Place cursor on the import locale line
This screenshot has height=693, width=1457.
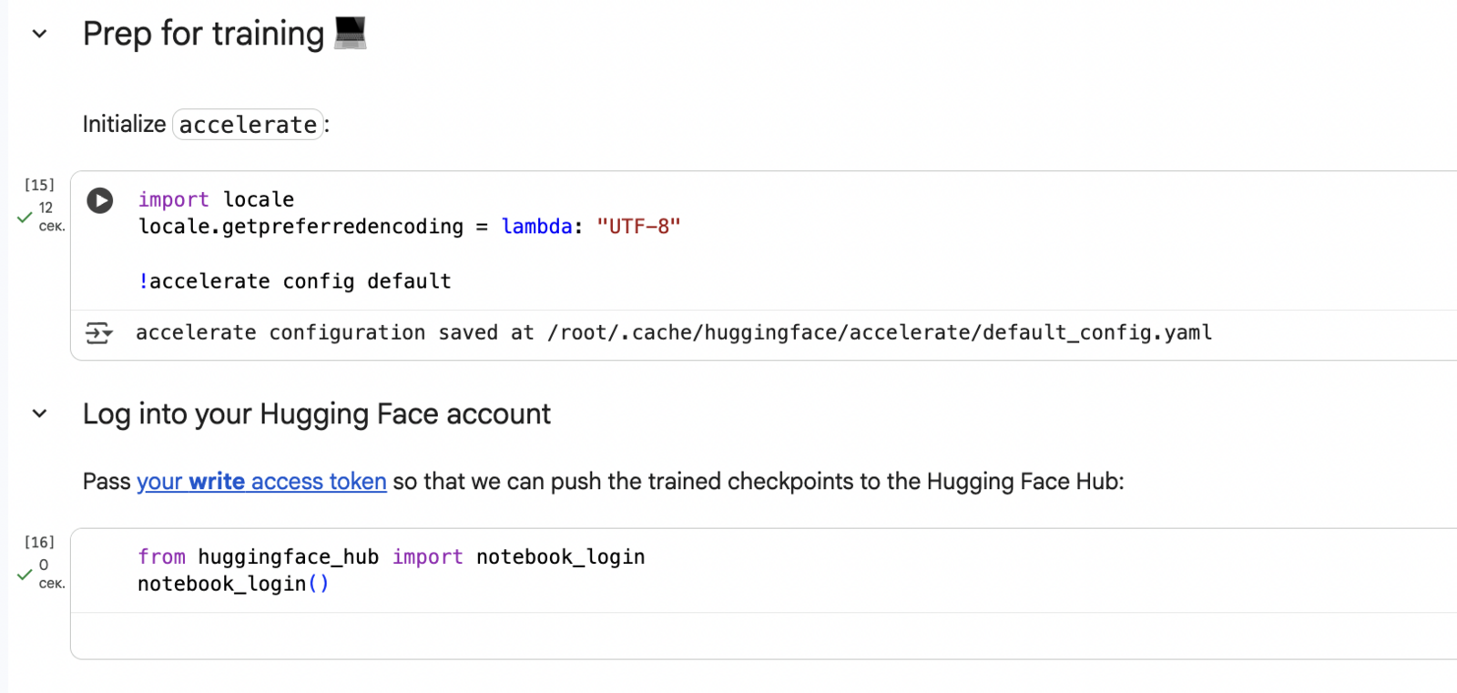[x=216, y=200]
